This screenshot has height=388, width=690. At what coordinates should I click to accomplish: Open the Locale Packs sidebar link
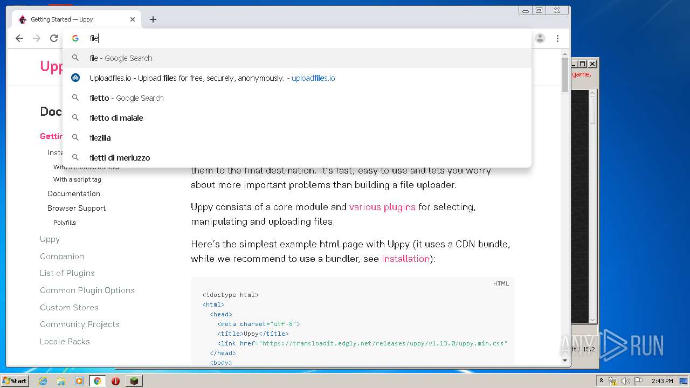[65, 342]
